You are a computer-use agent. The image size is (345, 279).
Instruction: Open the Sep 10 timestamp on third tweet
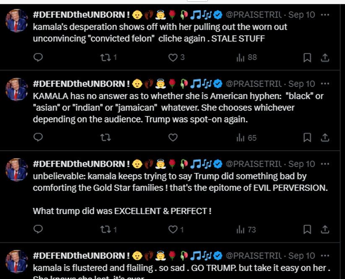click(301, 164)
